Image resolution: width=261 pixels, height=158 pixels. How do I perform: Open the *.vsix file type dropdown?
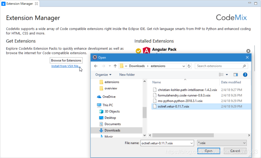click(x=222, y=143)
